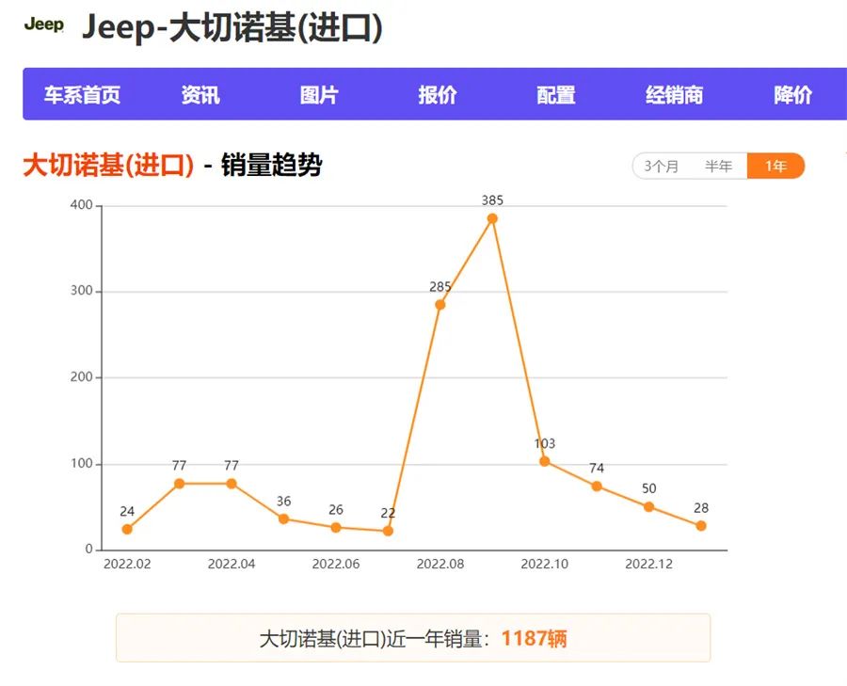This screenshot has height=686, width=847.
Task: Click the Jeep brand logo
Action: pyautogui.click(x=43, y=25)
